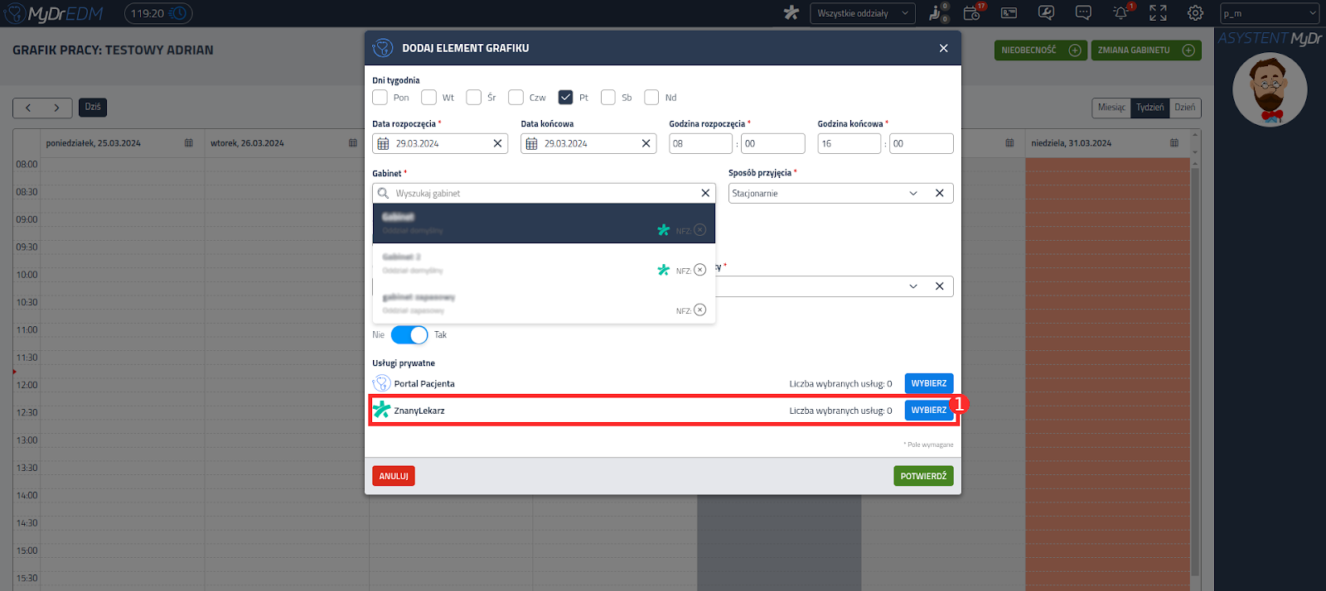1326x591 pixels.
Task: Click Godzina rozpoczęcia minutes field
Action: pos(773,143)
